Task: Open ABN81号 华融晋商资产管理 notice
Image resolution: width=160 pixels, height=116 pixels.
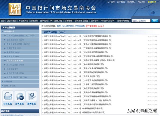Action: click(x=77, y=36)
